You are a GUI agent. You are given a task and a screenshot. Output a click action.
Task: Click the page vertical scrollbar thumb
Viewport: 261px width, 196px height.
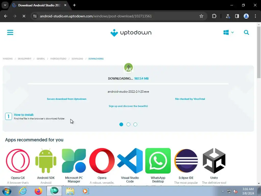coord(259,52)
